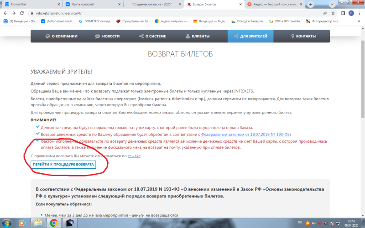365x228 pixels.
Task: Click the share icon in the address bar
Action: tap(325, 13)
